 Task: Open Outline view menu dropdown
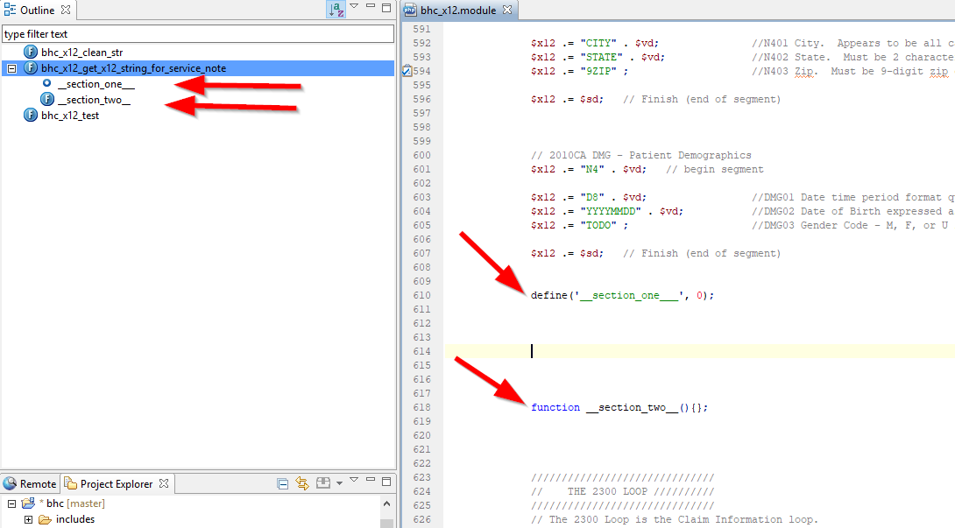[x=354, y=7]
